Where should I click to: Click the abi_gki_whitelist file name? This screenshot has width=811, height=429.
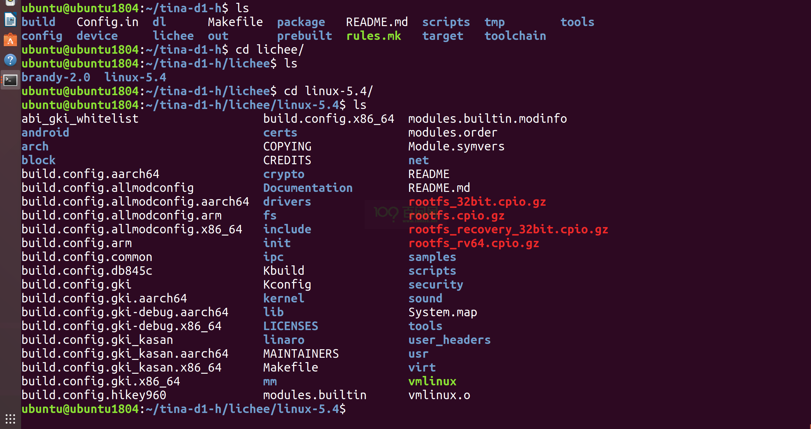(x=80, y=119)
